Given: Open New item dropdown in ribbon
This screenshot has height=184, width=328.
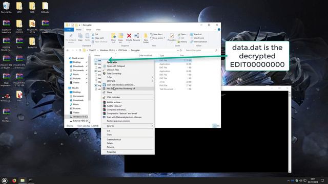Looking at the screenshot, I should point(157,34).
